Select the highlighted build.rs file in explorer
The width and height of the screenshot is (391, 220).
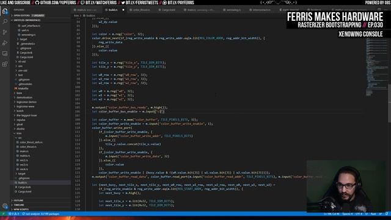[40, 183]
